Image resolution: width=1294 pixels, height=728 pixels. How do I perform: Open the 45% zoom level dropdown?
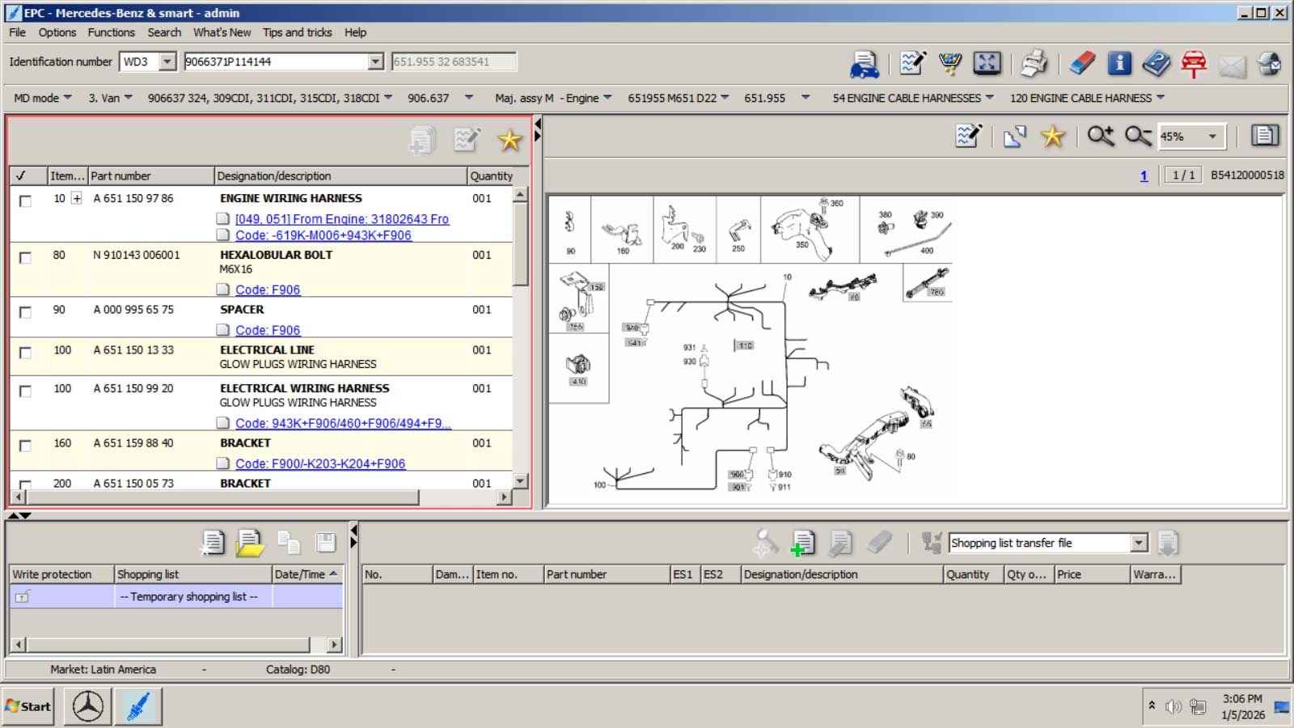coord(1212,137)
